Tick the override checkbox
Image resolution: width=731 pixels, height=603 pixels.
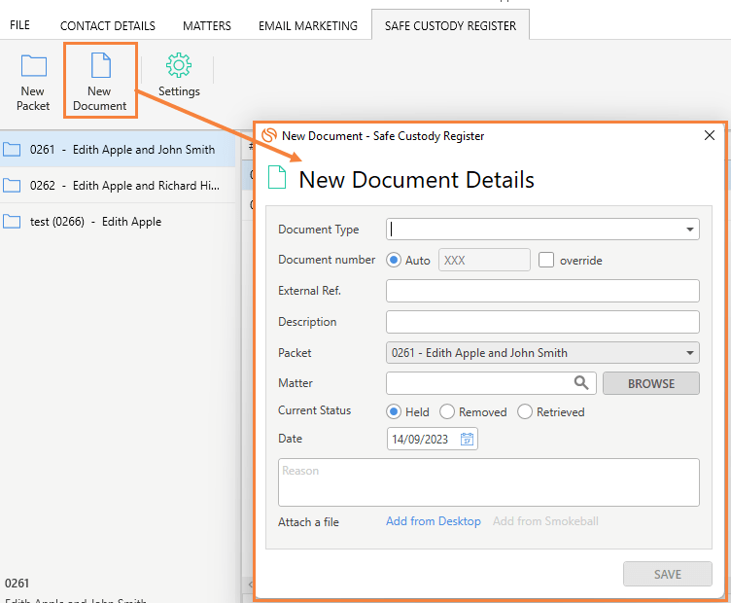click(546, 260)
